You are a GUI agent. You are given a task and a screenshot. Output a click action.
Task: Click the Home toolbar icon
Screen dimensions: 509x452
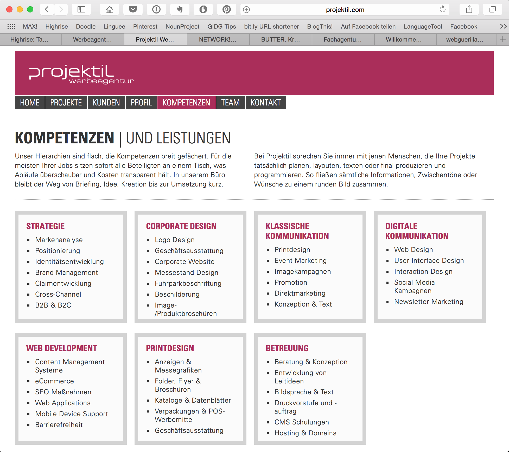[110, 10]
